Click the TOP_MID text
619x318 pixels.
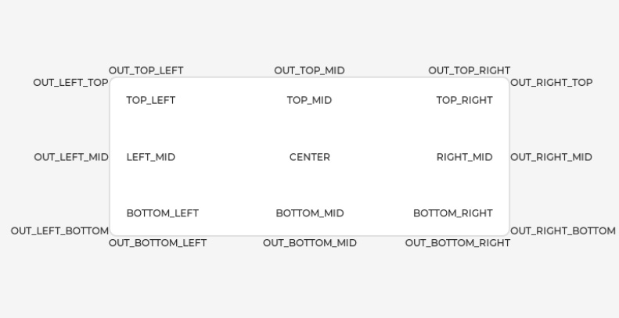310,100
